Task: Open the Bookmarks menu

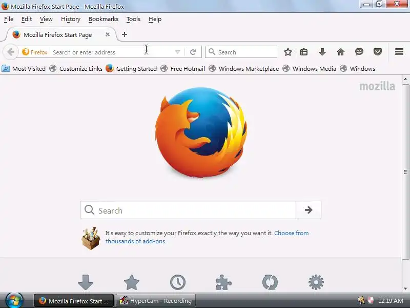Action: coord(104,19)
